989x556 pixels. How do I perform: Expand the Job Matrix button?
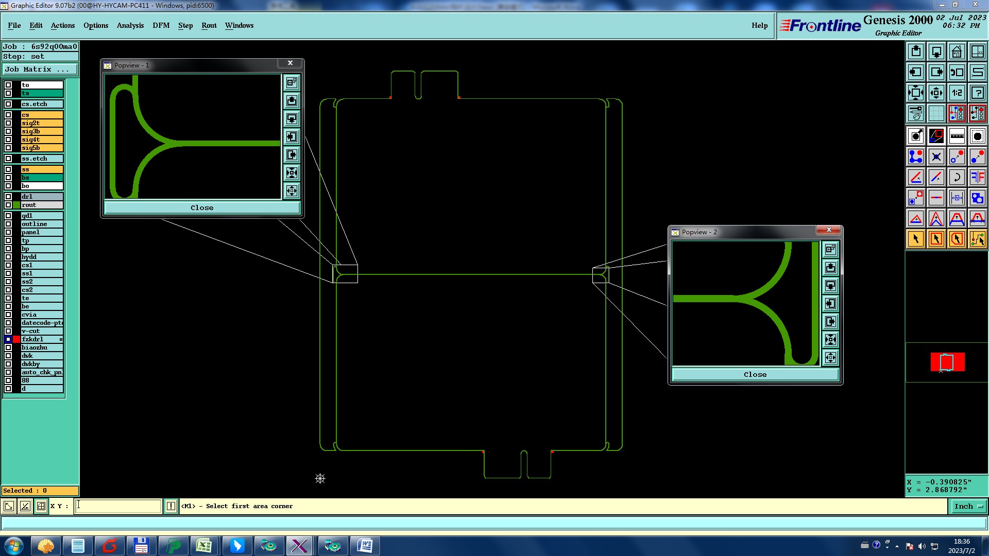[x=40, y=69]
